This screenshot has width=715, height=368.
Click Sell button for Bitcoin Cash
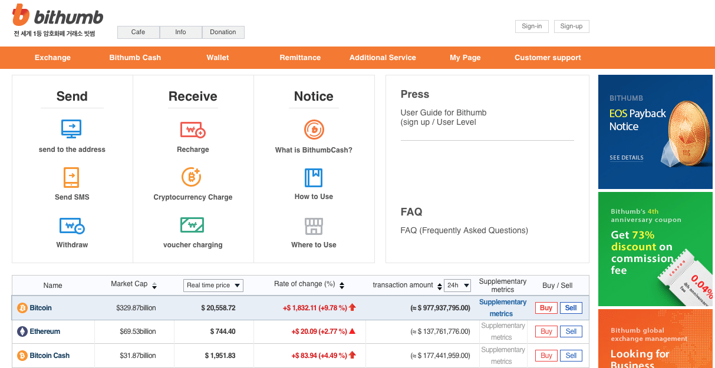tap(571, 356)
